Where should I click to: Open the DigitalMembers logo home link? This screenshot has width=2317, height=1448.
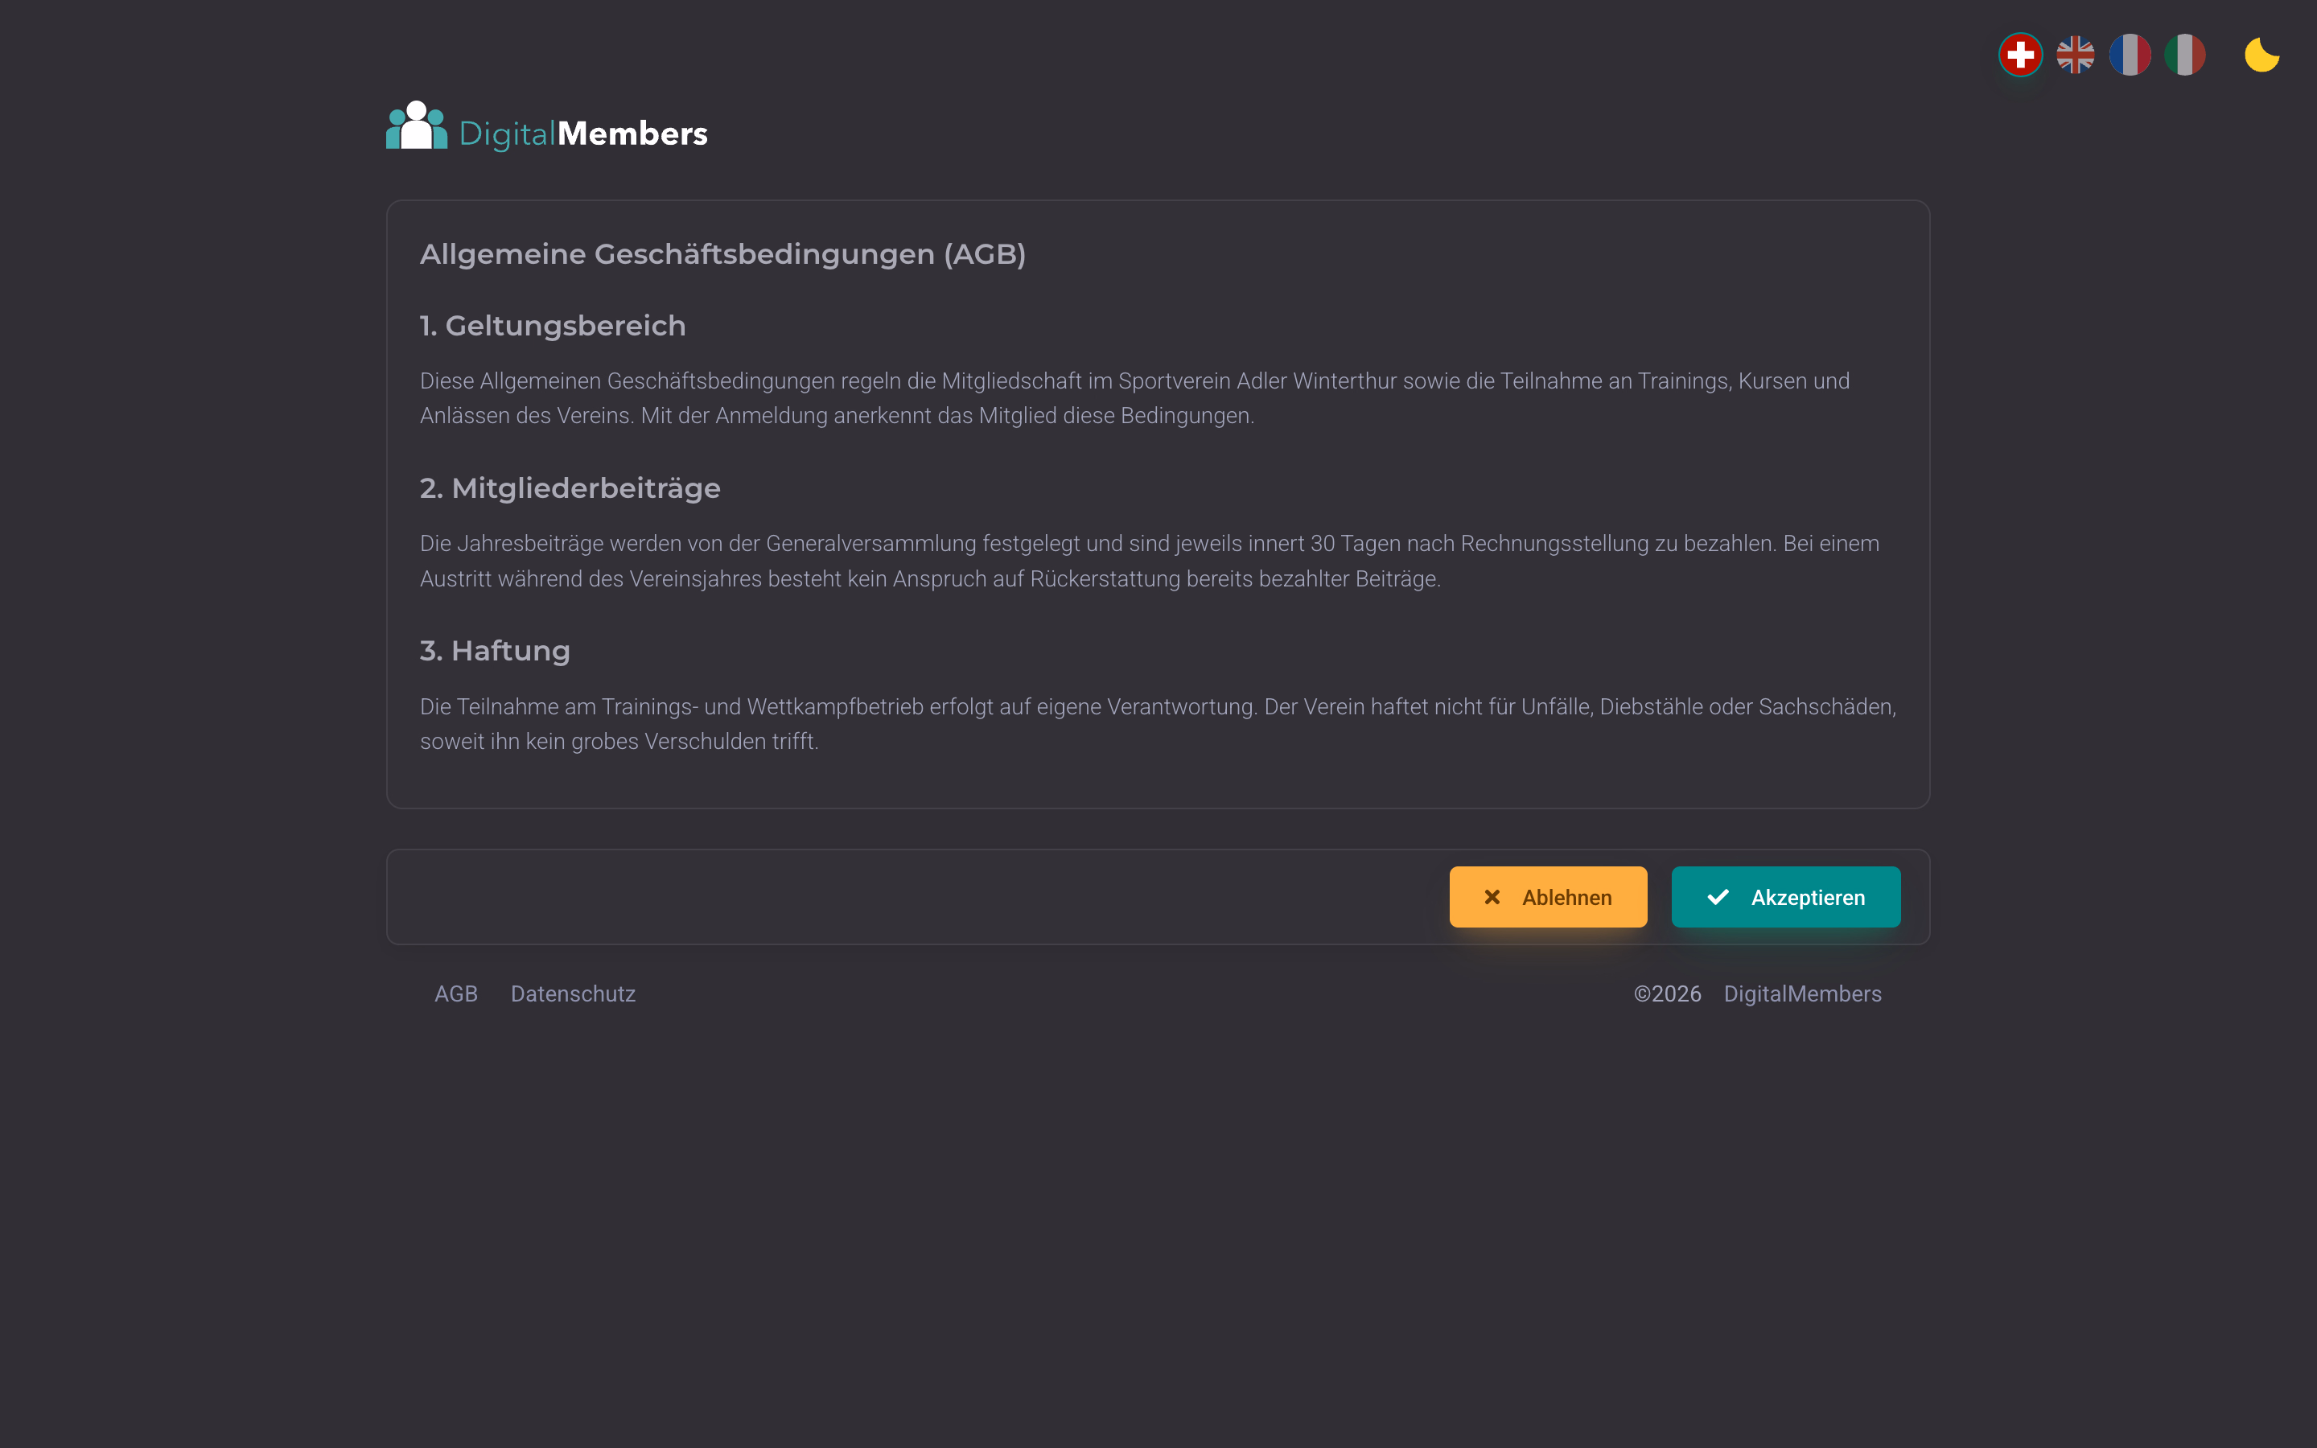coord(547,127)
